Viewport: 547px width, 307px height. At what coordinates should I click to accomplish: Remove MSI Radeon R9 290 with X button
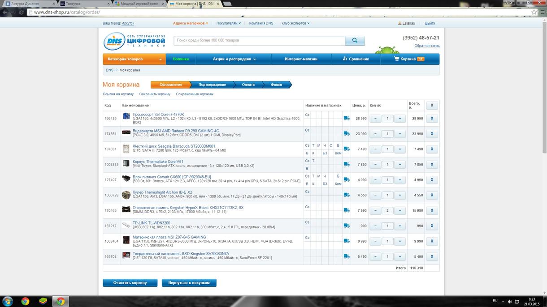pyautogui.click(x=432, y=134)
